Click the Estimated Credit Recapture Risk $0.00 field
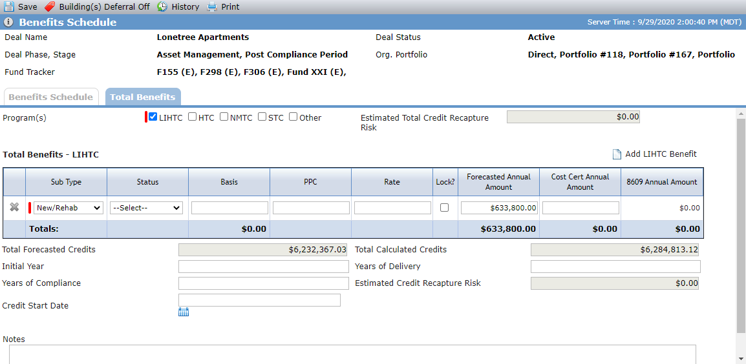This screenshot has height=364, width=746. (615, 283)
